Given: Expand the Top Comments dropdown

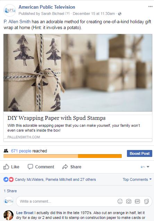Looking at the screenshot, I should [137, 179].
